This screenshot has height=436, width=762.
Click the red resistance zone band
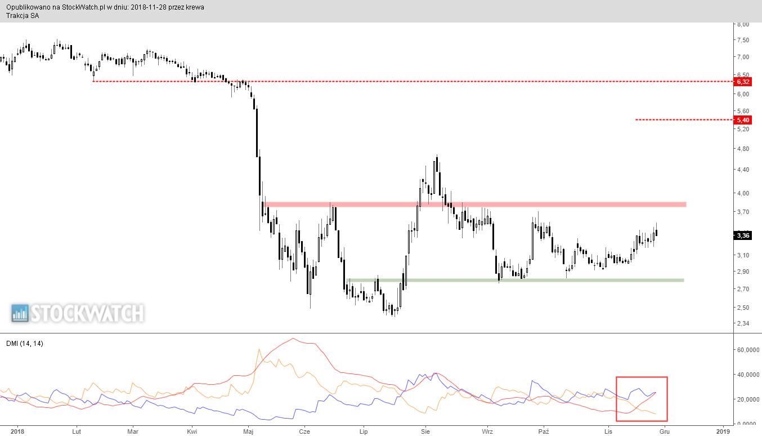[x=474, y=204]
